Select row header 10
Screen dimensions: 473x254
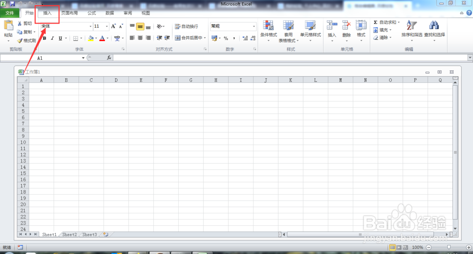point(23,142)
